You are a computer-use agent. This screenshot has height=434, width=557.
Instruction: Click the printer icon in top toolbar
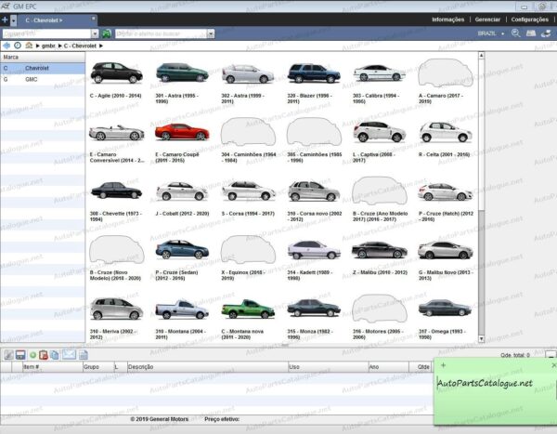pyautogui.click(x=531, y=33)
